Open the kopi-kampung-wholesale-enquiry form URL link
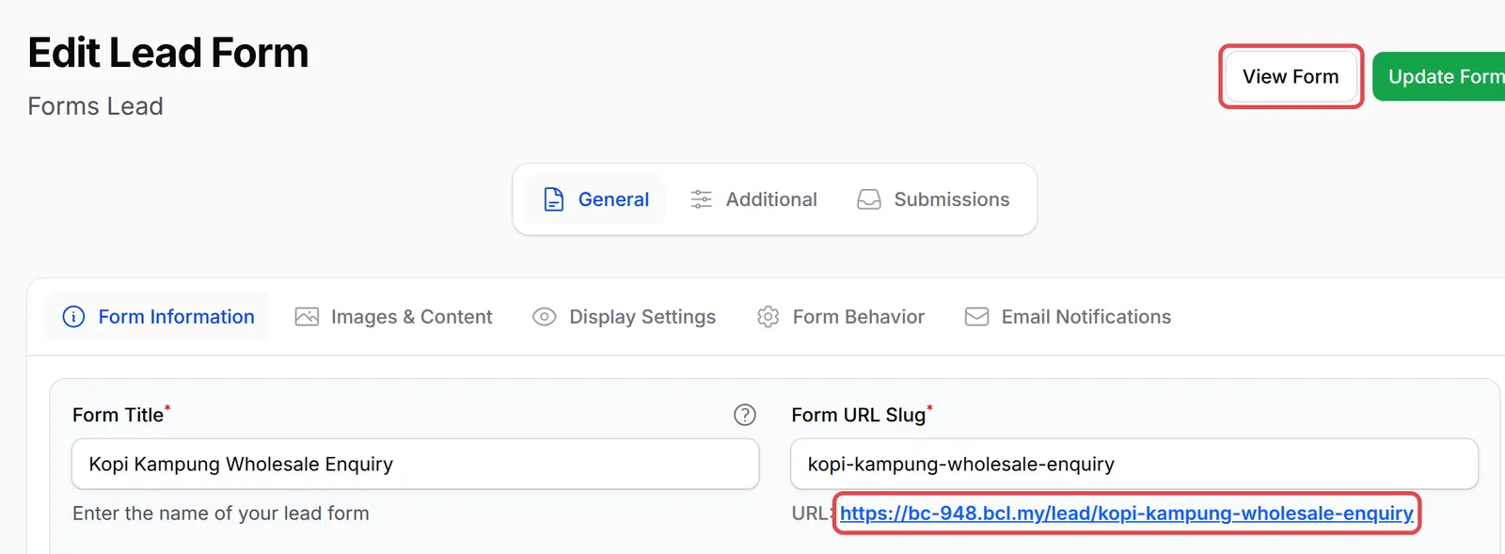The width and height of the screenshot is (1505, 554). click(1126, 514)
